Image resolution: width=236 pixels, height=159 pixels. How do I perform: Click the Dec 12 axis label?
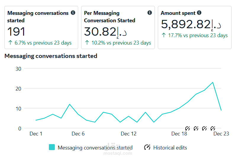[x=129, y=134]
